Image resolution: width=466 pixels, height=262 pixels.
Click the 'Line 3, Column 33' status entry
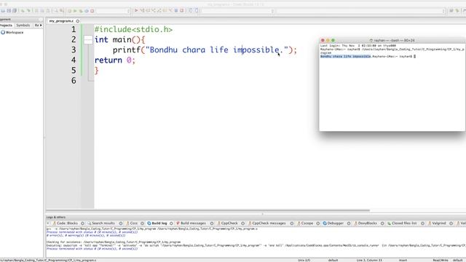click(369, 261)
